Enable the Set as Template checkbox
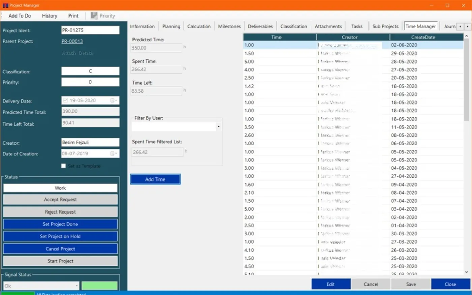472x295 pixels. [x=63, y=166]
